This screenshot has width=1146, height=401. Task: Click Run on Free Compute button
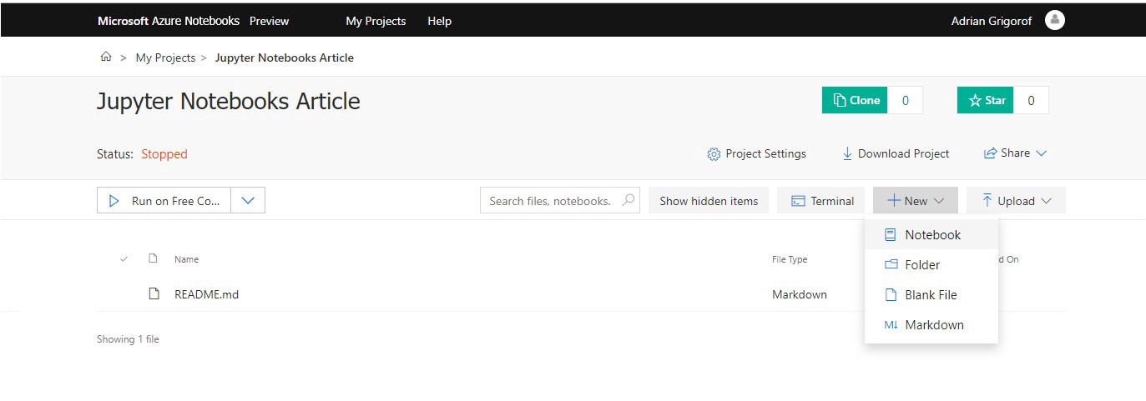click(164, 201)
